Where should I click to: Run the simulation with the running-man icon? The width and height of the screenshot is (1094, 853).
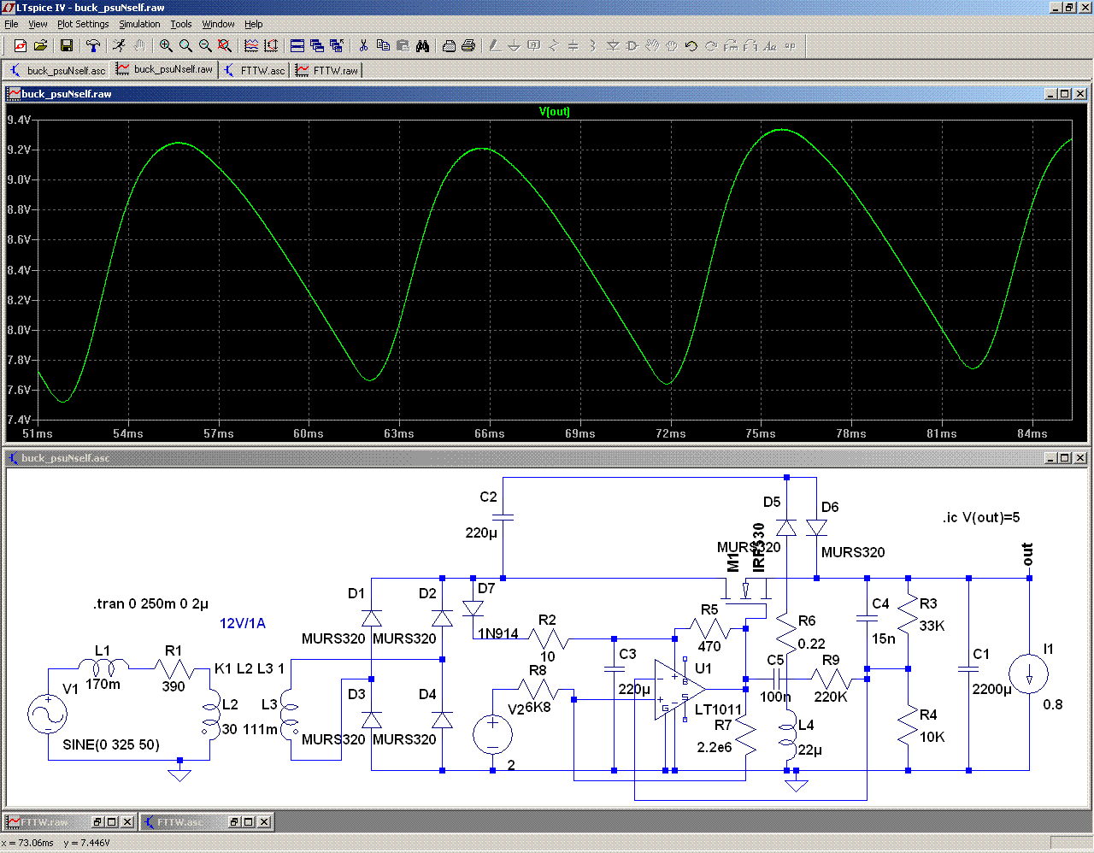(x=119, y=46)
